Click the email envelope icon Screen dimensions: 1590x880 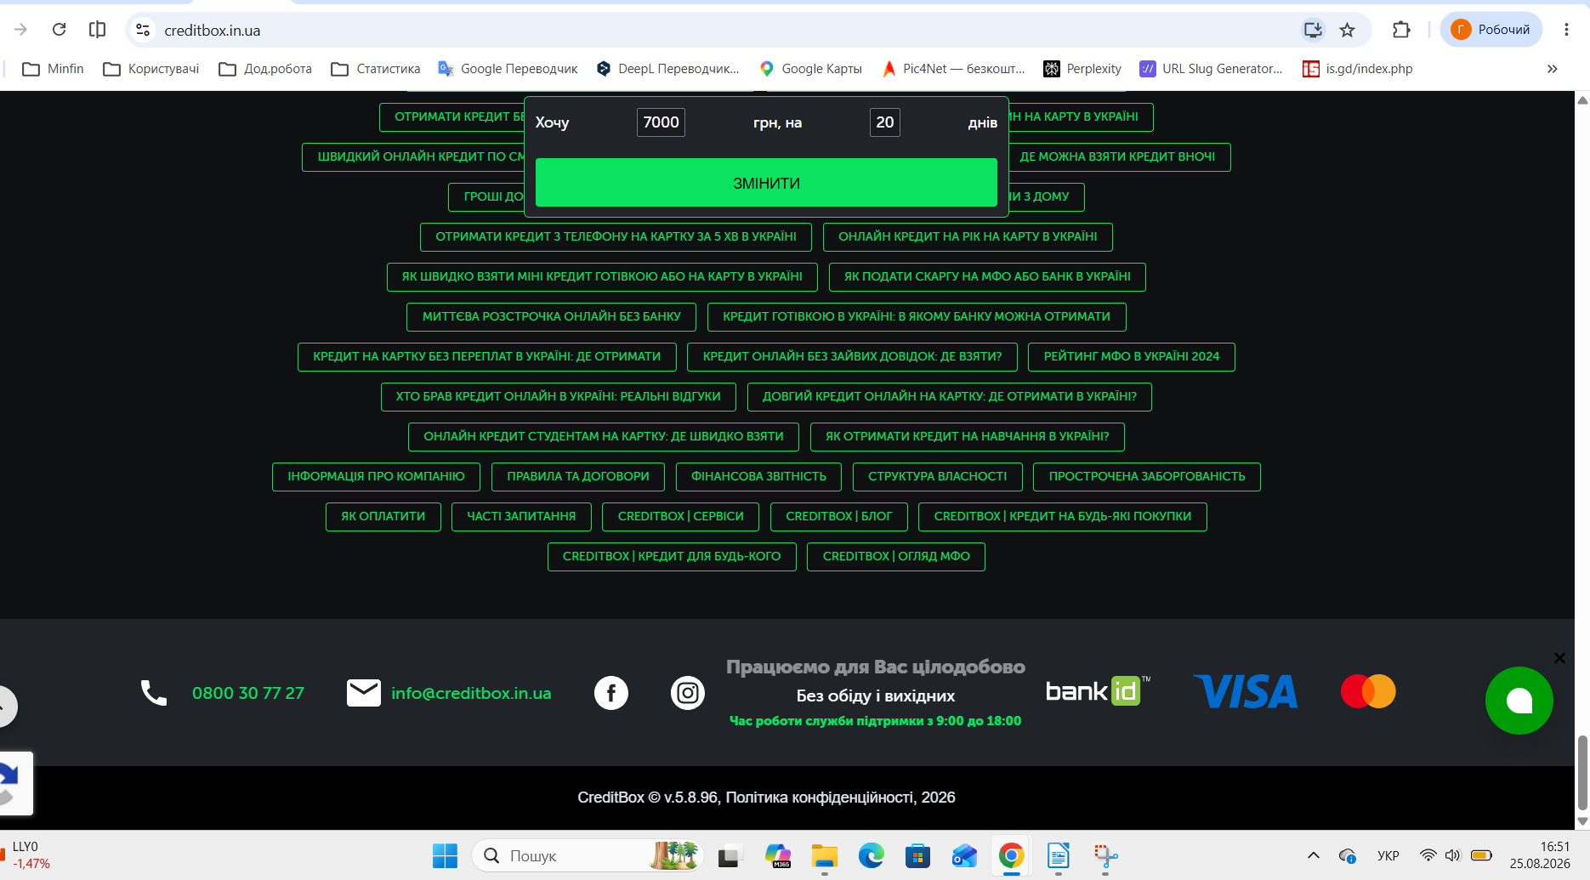[364, 693]
